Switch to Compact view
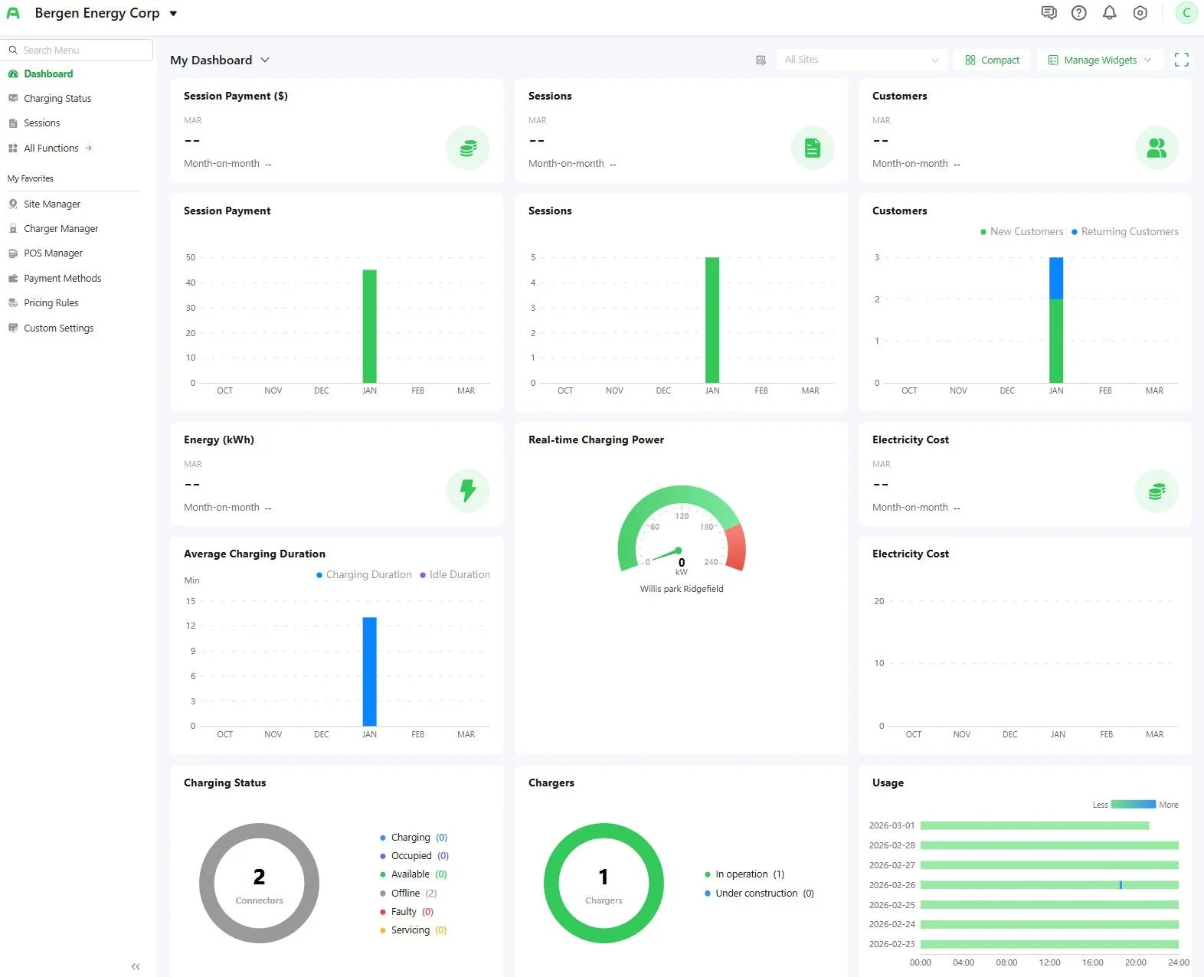This screenshot has width=1204, height=977. (x=992, y=60)
